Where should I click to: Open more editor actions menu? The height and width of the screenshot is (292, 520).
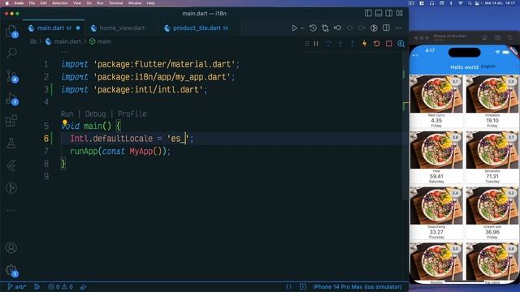click(x=398, y=28)
